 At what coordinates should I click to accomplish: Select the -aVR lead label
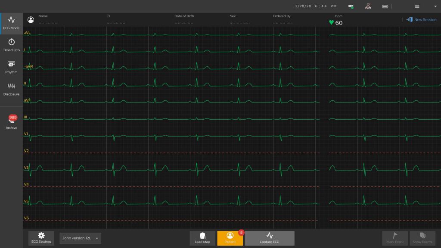(x=28, y=66)
